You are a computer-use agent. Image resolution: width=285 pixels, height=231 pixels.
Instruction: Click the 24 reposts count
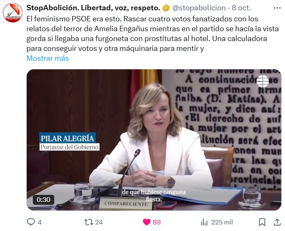99,222
